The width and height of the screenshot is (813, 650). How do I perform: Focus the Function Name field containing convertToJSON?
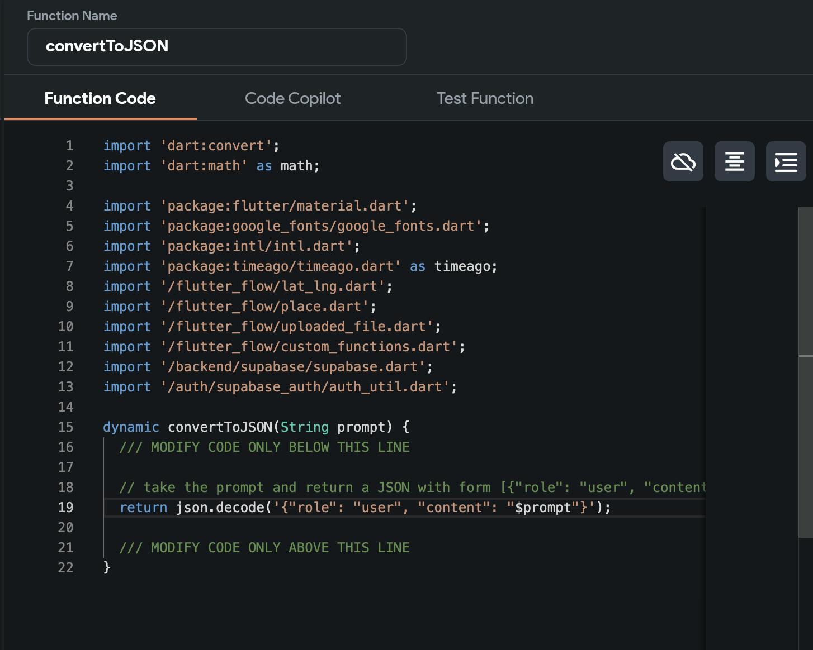tap(216, 46)
